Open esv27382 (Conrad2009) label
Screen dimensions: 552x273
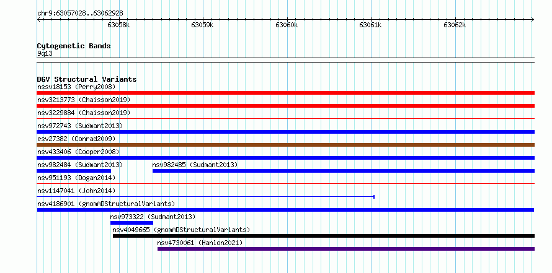pos(76,139)
